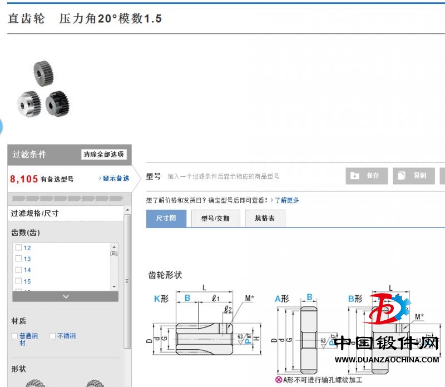Image resolution: width=445 pixels, height=387 pixels.
Task: Click the 显示备选 link
Action: pyautogui.click(x=115, y=178)
